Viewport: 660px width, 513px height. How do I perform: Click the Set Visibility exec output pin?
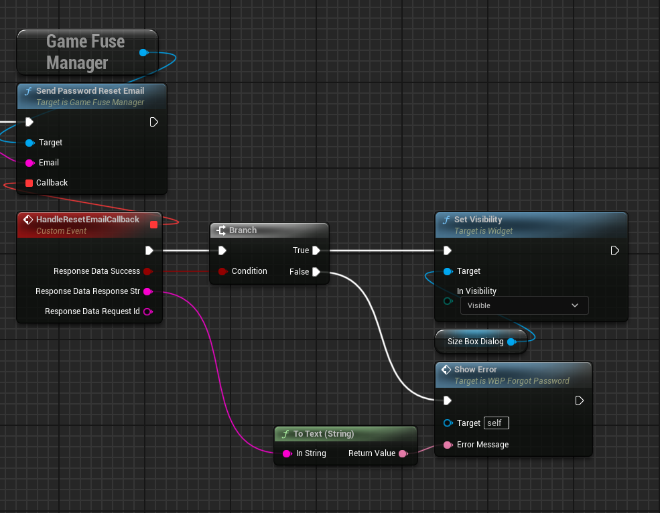tap(614, 251)
